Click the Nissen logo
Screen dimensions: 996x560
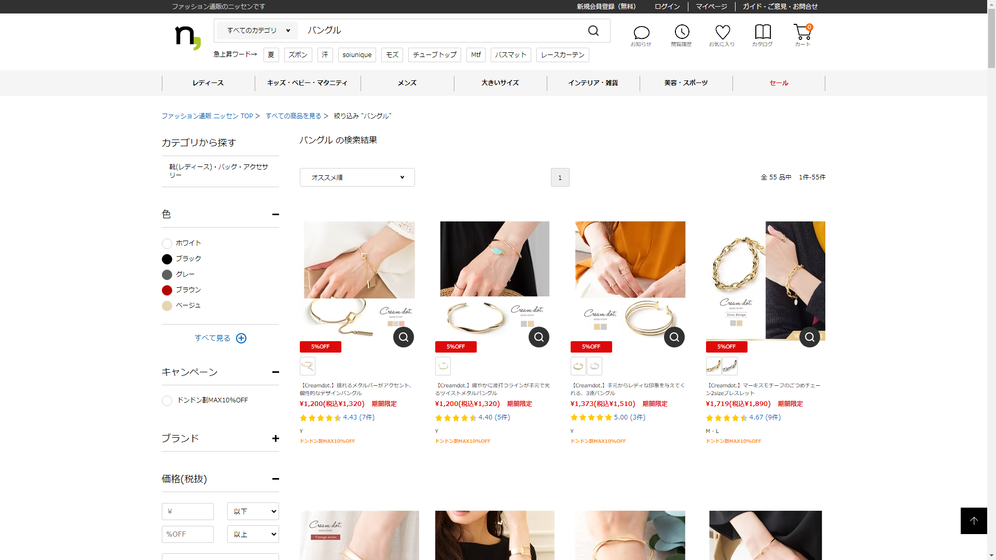[187, 37]
